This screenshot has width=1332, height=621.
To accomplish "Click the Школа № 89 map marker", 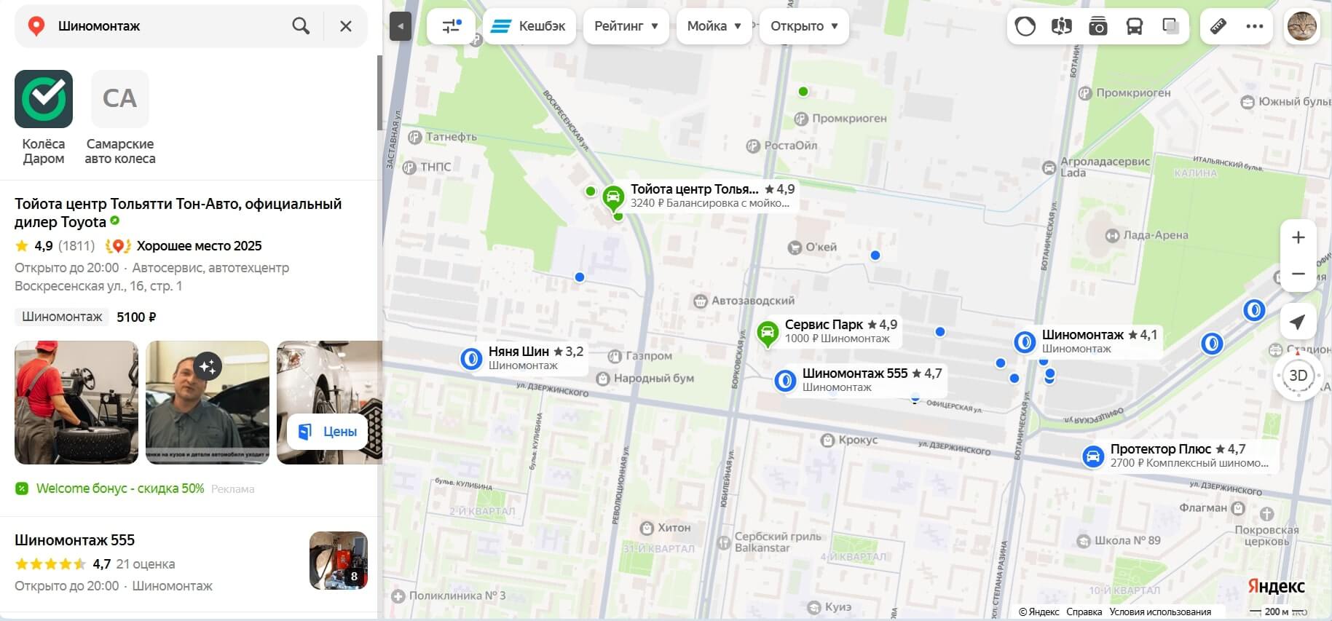I will (x=1084, y=541).
